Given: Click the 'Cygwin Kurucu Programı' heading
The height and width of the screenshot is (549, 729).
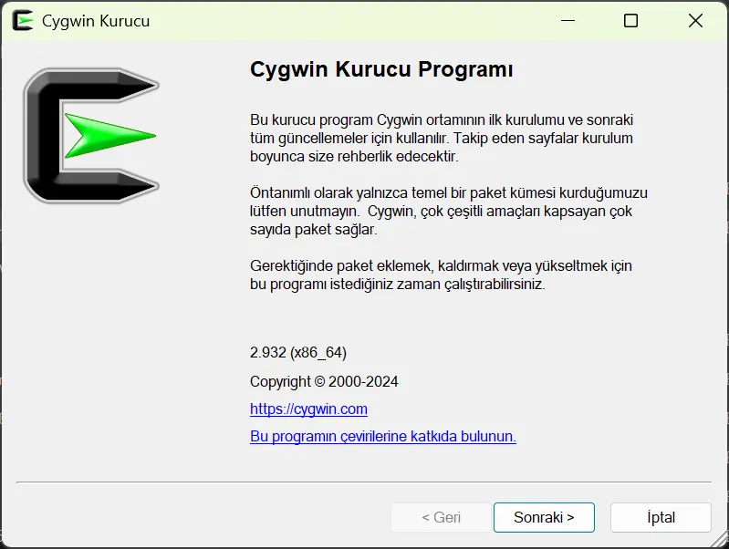Looking at the screenshot, I should (381, 69).
